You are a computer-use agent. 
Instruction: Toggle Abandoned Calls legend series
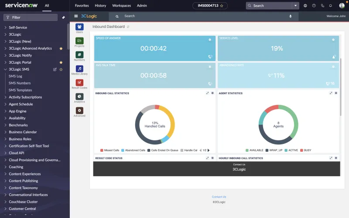pyautogui.click(x=133, y=150)
